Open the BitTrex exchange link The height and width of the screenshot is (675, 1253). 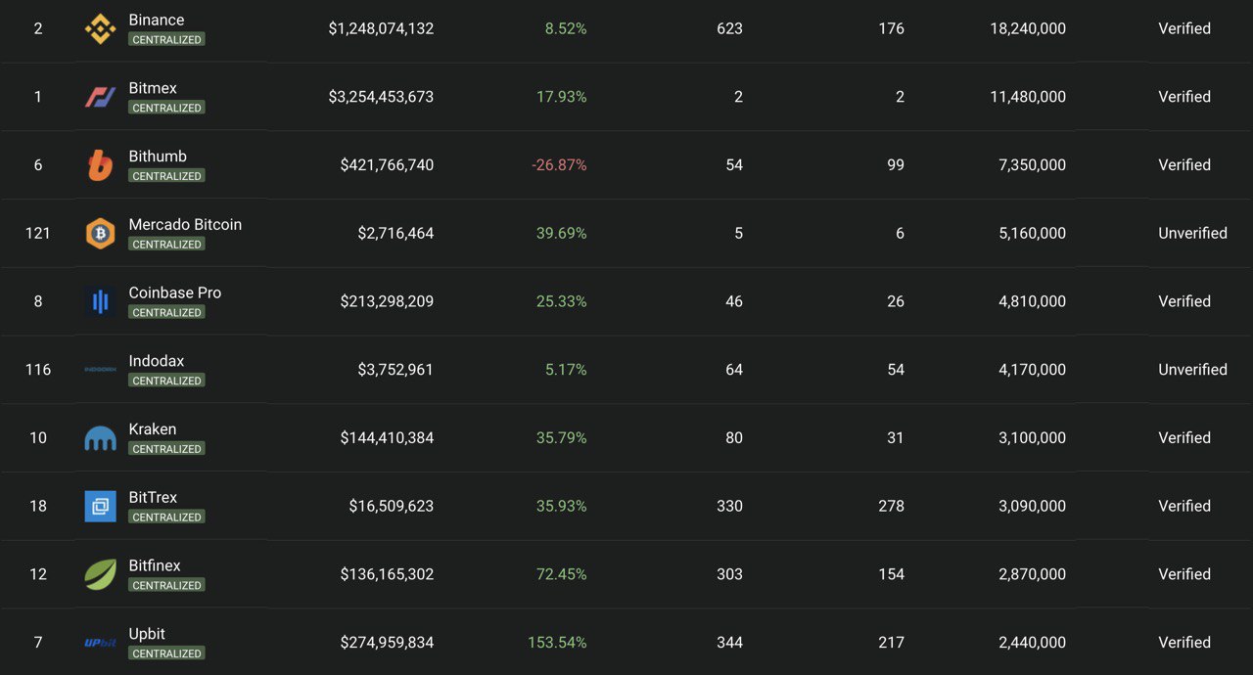[x=153, y=497]
